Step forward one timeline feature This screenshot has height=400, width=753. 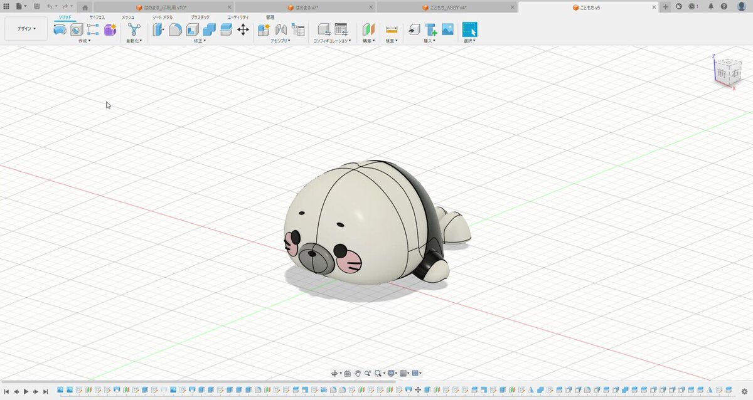pos(36,391)
